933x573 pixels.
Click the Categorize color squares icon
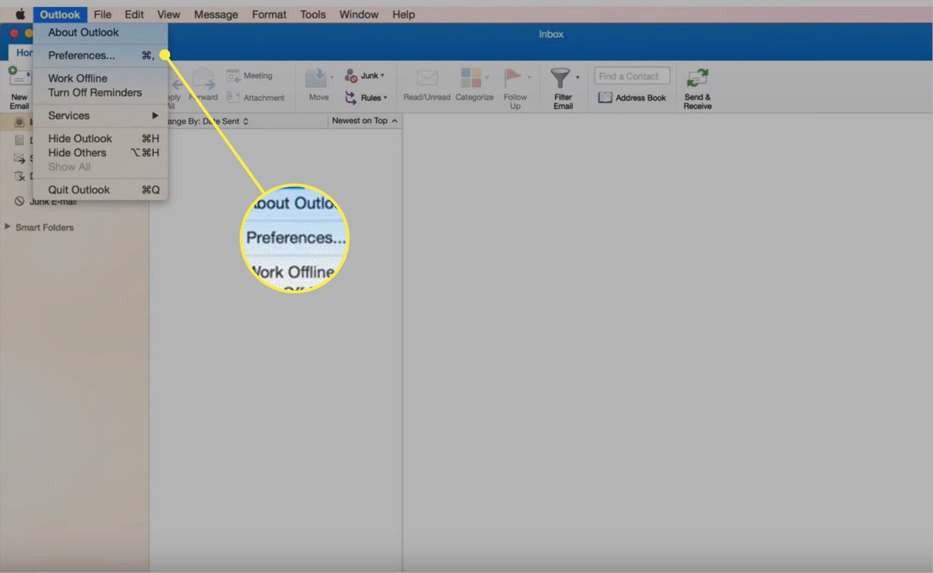(x=471, y=78)
